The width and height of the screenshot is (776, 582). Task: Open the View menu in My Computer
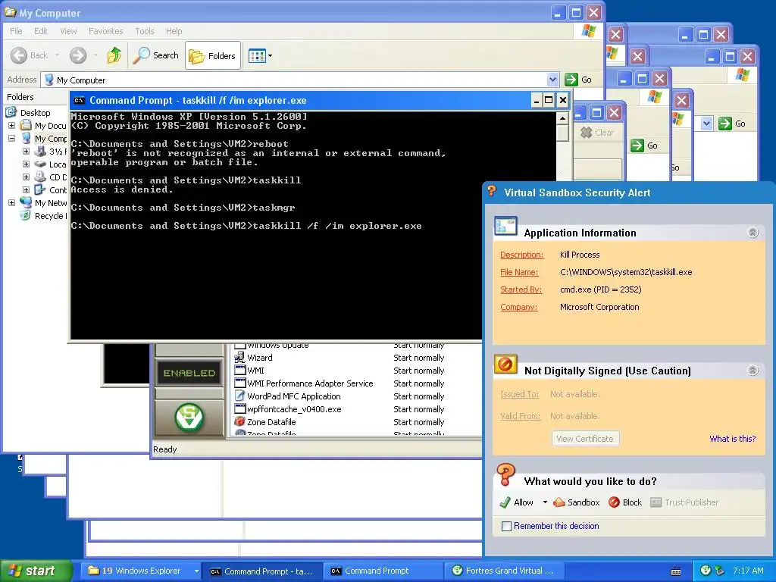click(68, 31)
